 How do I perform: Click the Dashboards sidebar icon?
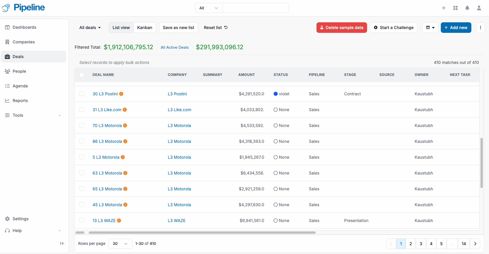click(x=7, y=27)
